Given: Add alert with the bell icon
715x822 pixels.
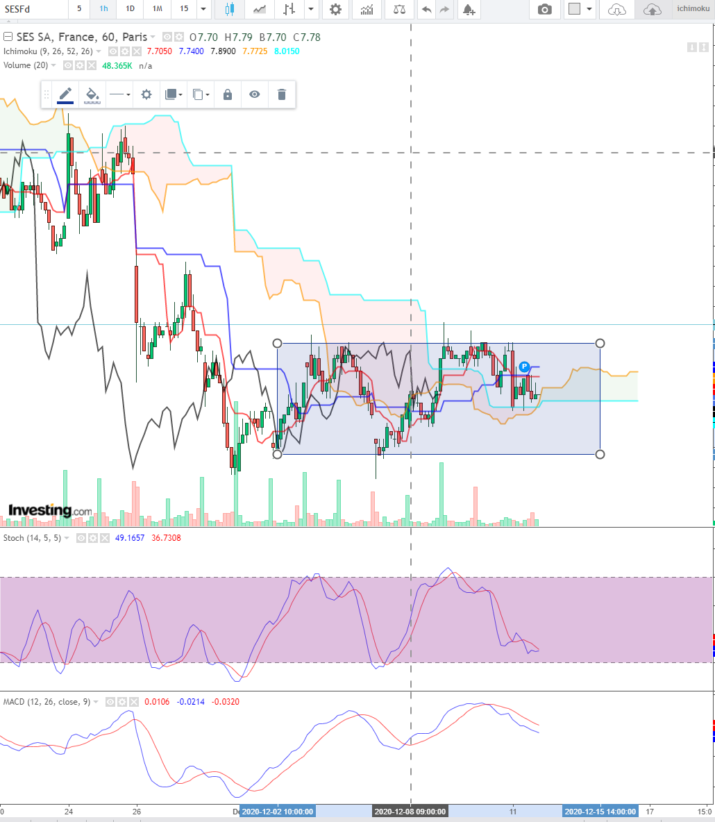Looking at the screenshot, I should click(x=469, y=9).
